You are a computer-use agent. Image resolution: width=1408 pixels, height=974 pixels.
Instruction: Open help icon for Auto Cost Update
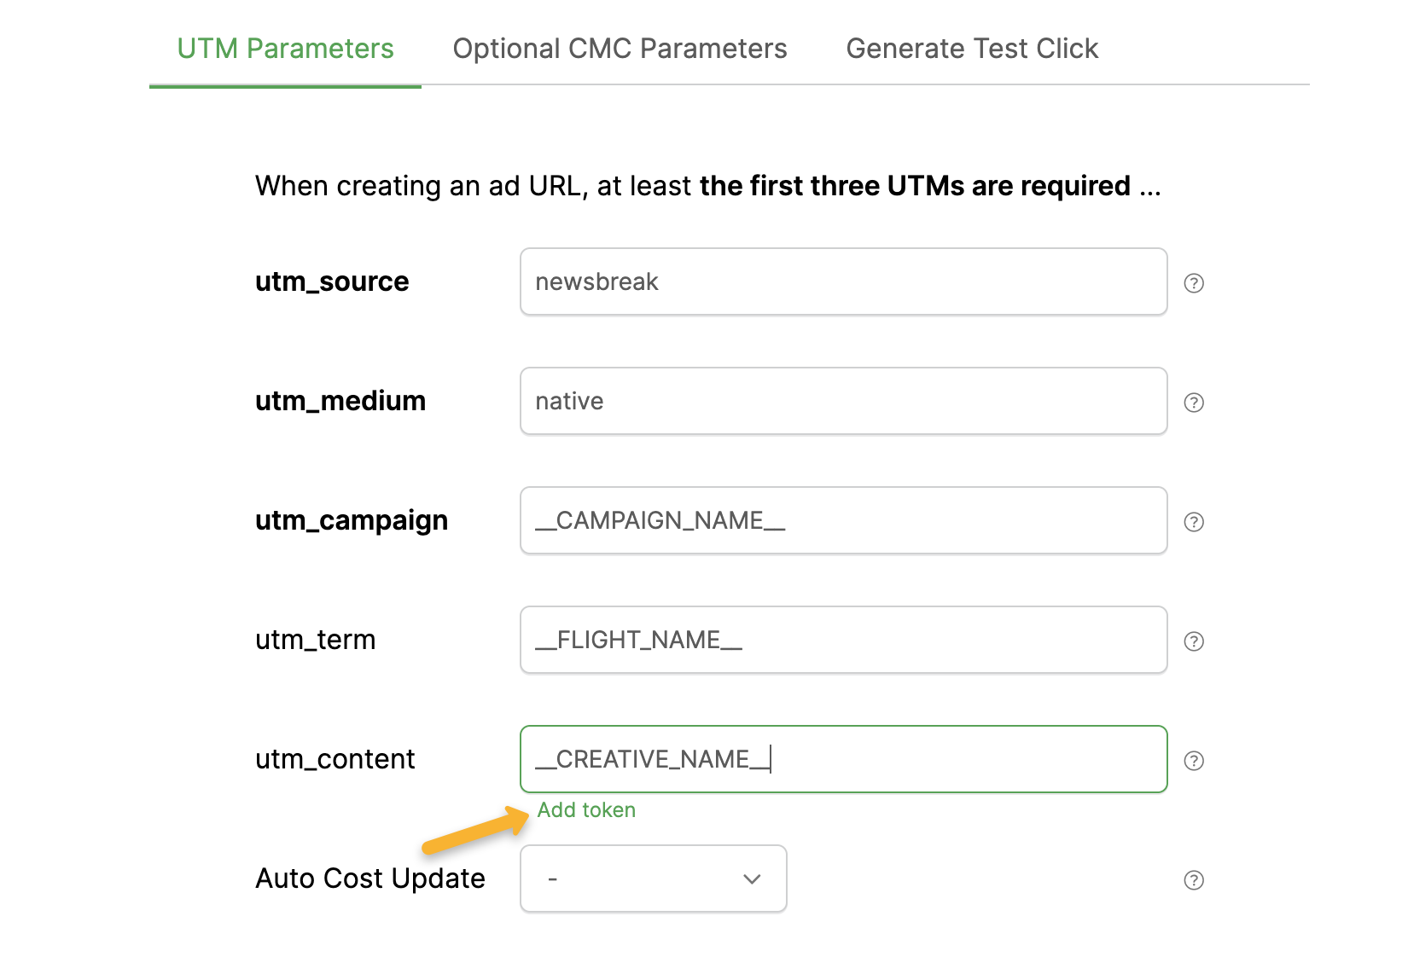(x=1194, y=880)
